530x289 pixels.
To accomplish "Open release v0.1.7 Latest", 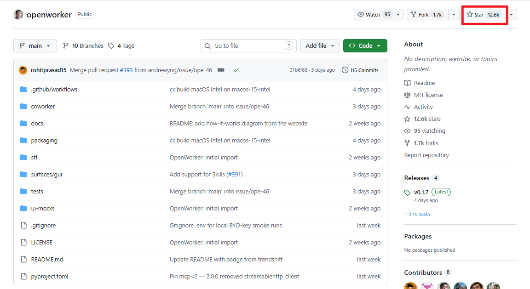I will click(x=427, y=192).
